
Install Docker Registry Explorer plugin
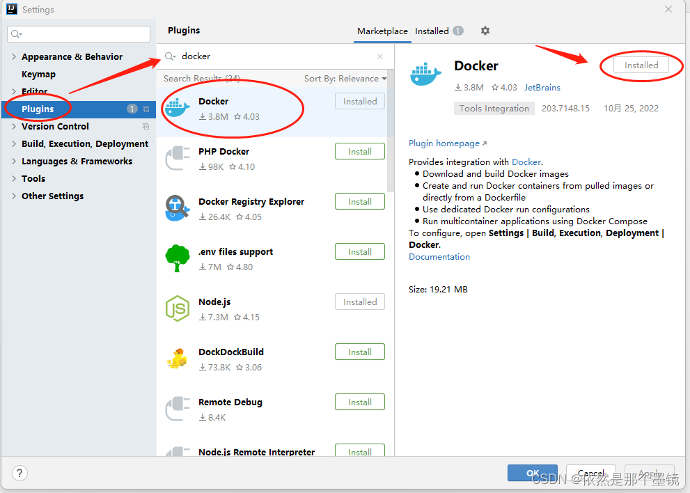[360, 202]
